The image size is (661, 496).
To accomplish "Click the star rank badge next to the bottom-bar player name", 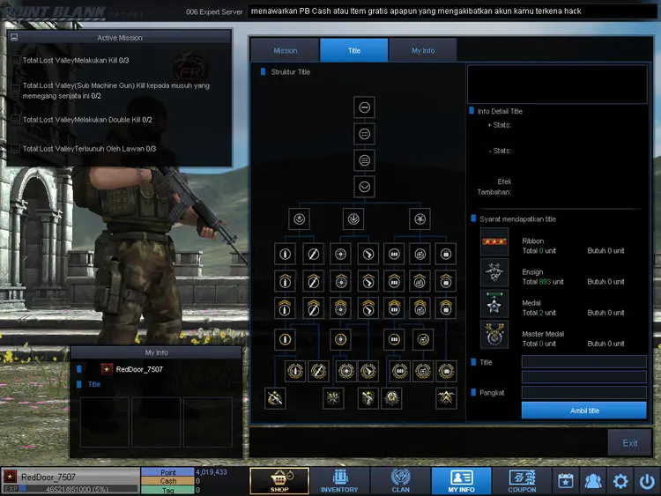I will pyautogui.click(x=10, y=477).
